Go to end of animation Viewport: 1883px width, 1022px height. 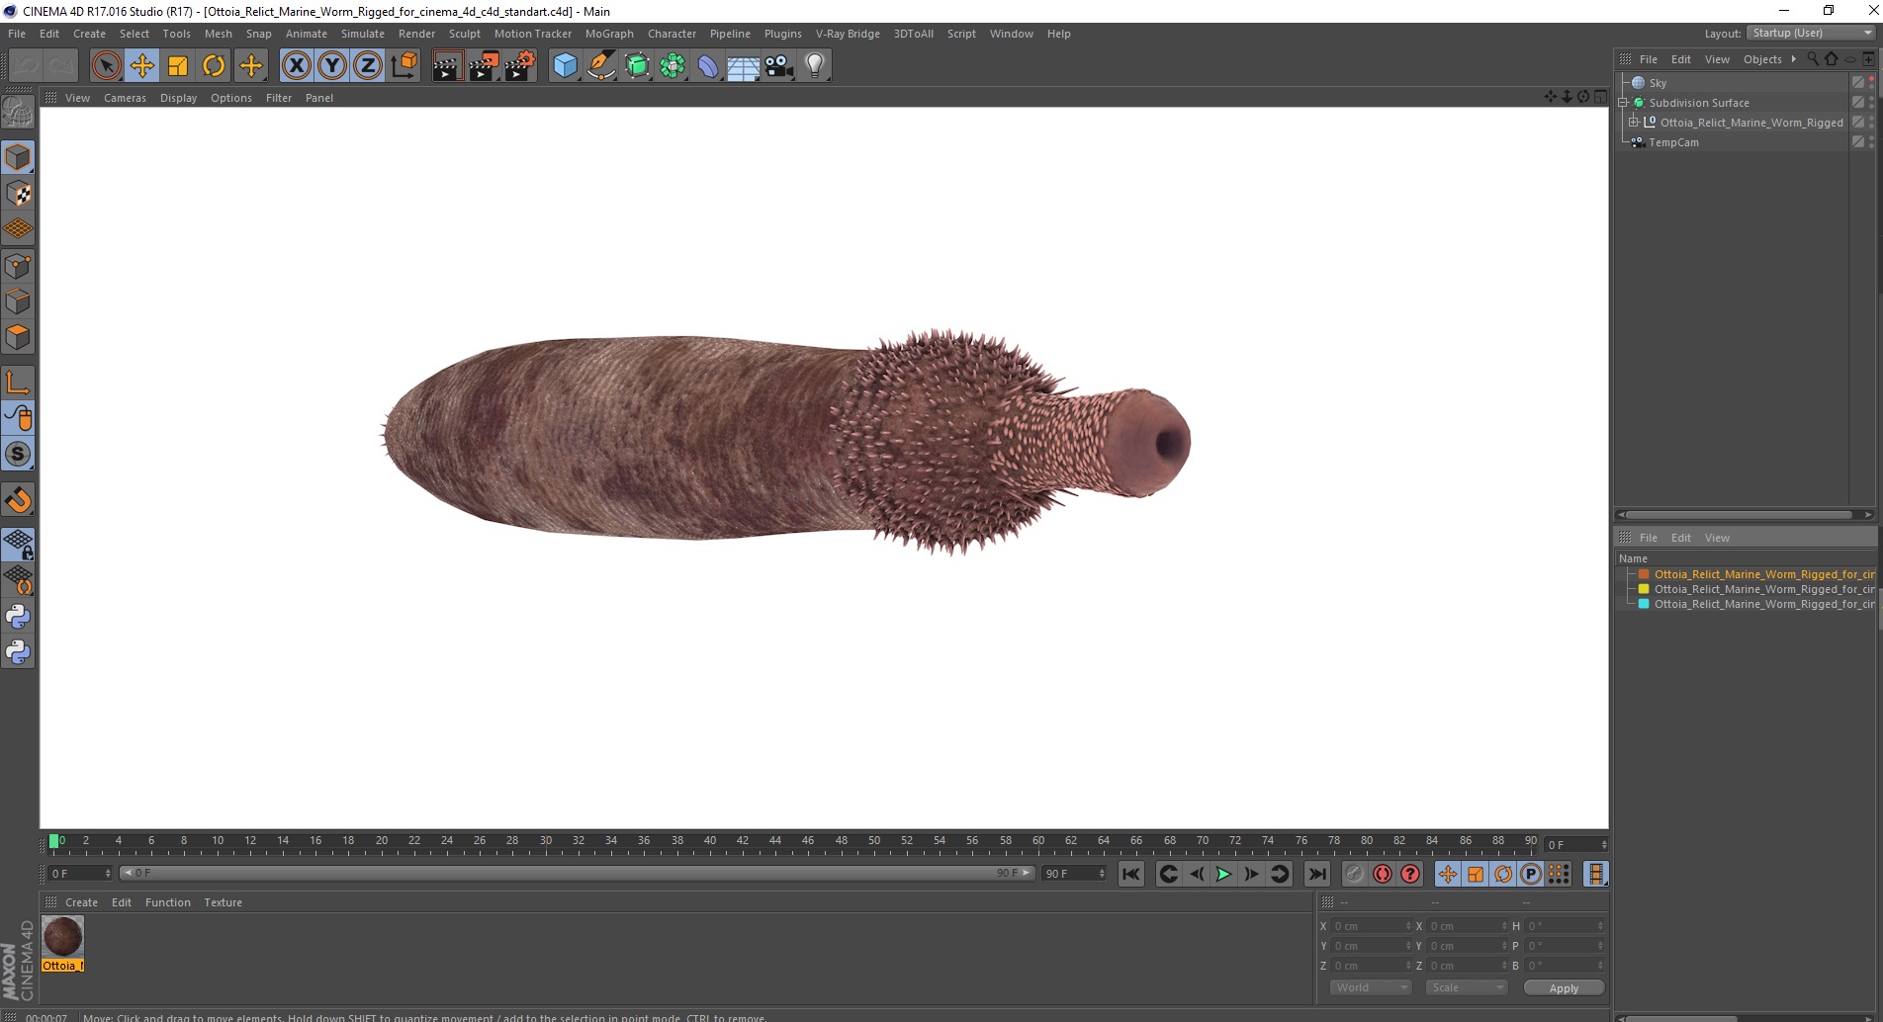(1316, 874)
